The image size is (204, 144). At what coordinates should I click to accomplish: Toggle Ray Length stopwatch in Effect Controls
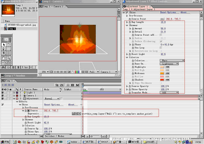point(130,22)
